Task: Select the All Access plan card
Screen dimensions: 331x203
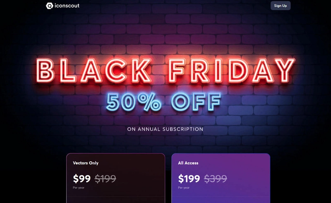Action: [x=221, y=178]
